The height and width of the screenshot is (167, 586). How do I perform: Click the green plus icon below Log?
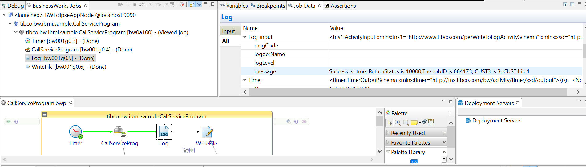192,150
